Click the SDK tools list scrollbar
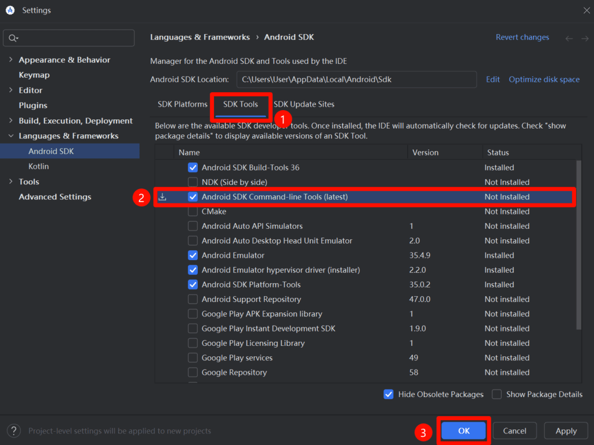Screen dimensions: 594x445 point(578,243)
